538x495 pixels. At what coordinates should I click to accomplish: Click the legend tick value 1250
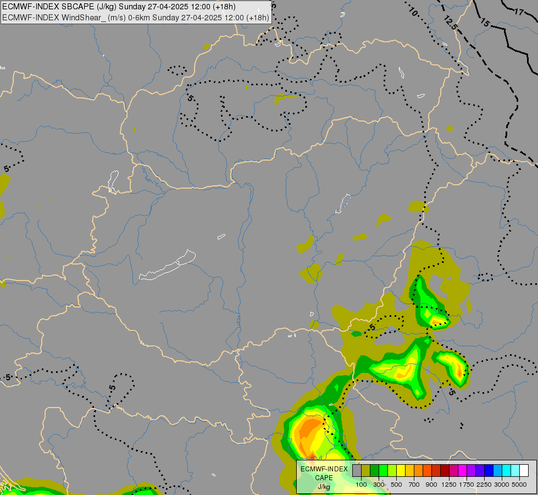coord(449,485)
